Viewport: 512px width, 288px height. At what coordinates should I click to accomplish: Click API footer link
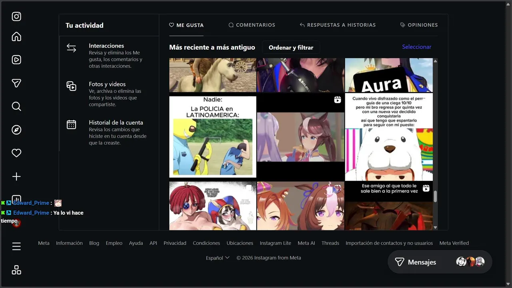point(153,243)
